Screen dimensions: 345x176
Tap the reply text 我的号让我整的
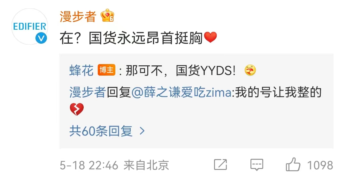[x=278, y=92]
